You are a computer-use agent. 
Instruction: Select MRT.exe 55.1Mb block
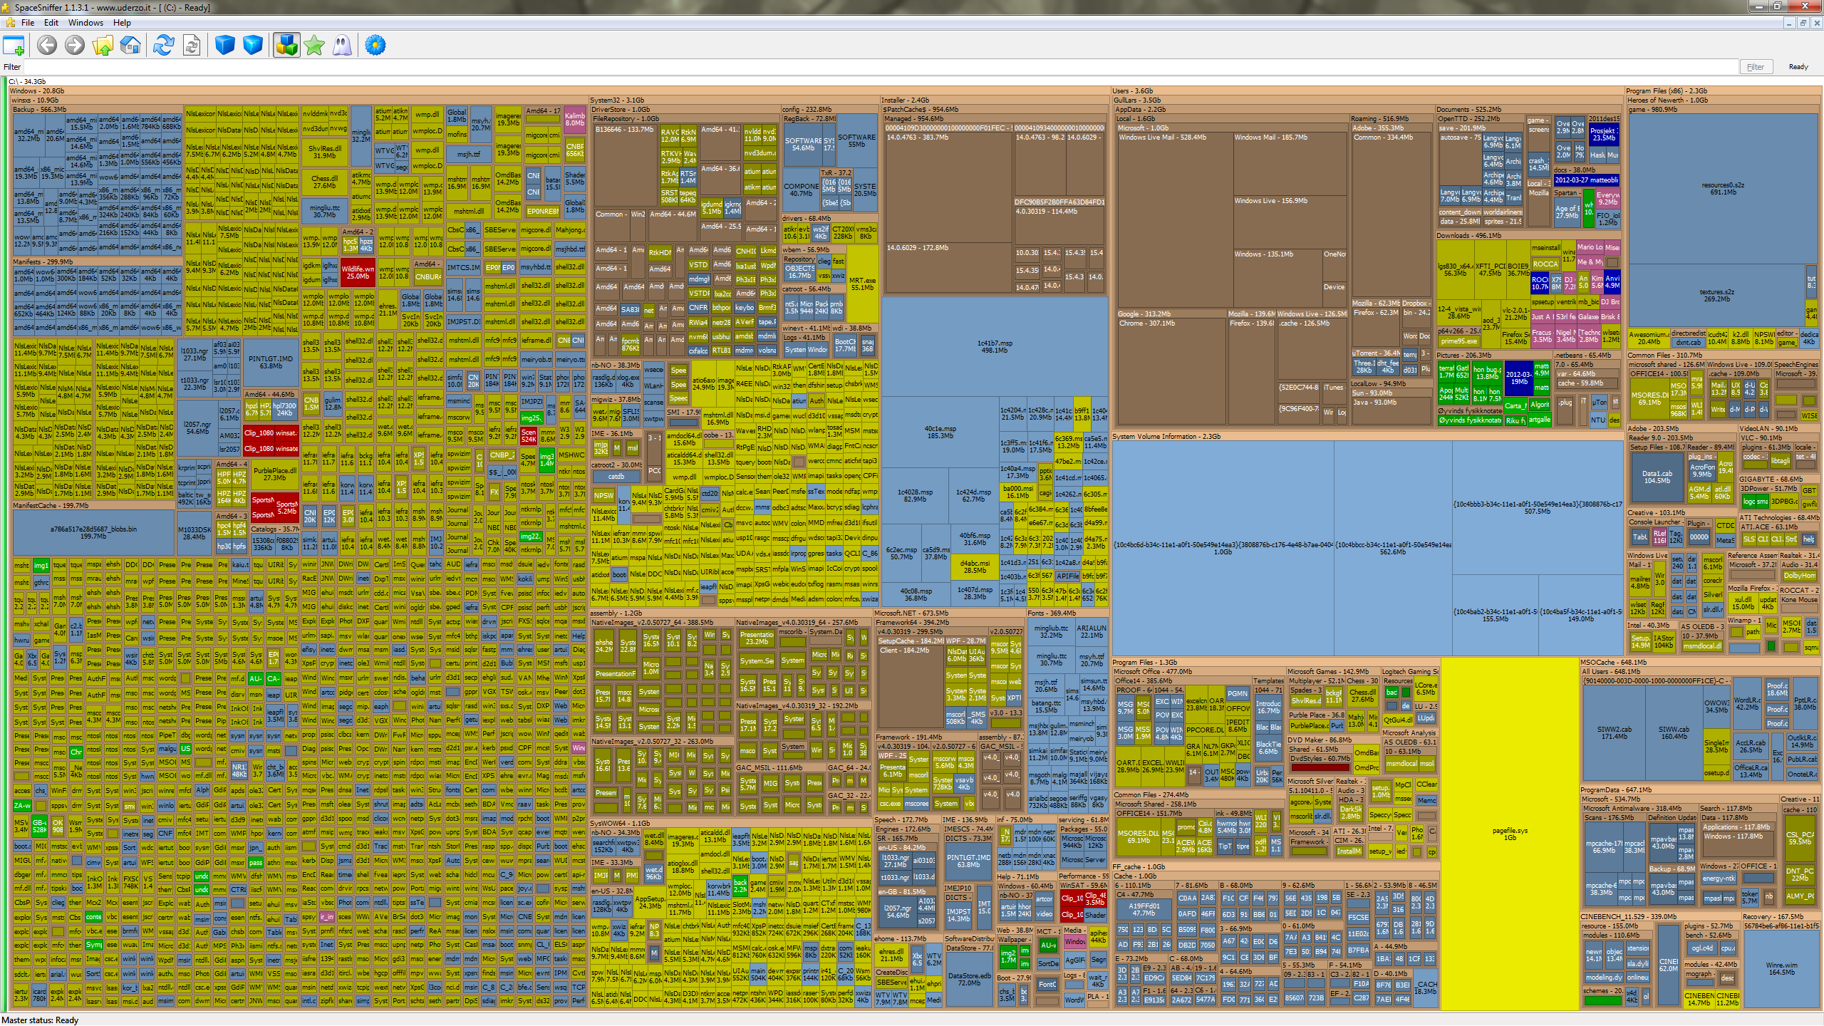coord(862,284)
